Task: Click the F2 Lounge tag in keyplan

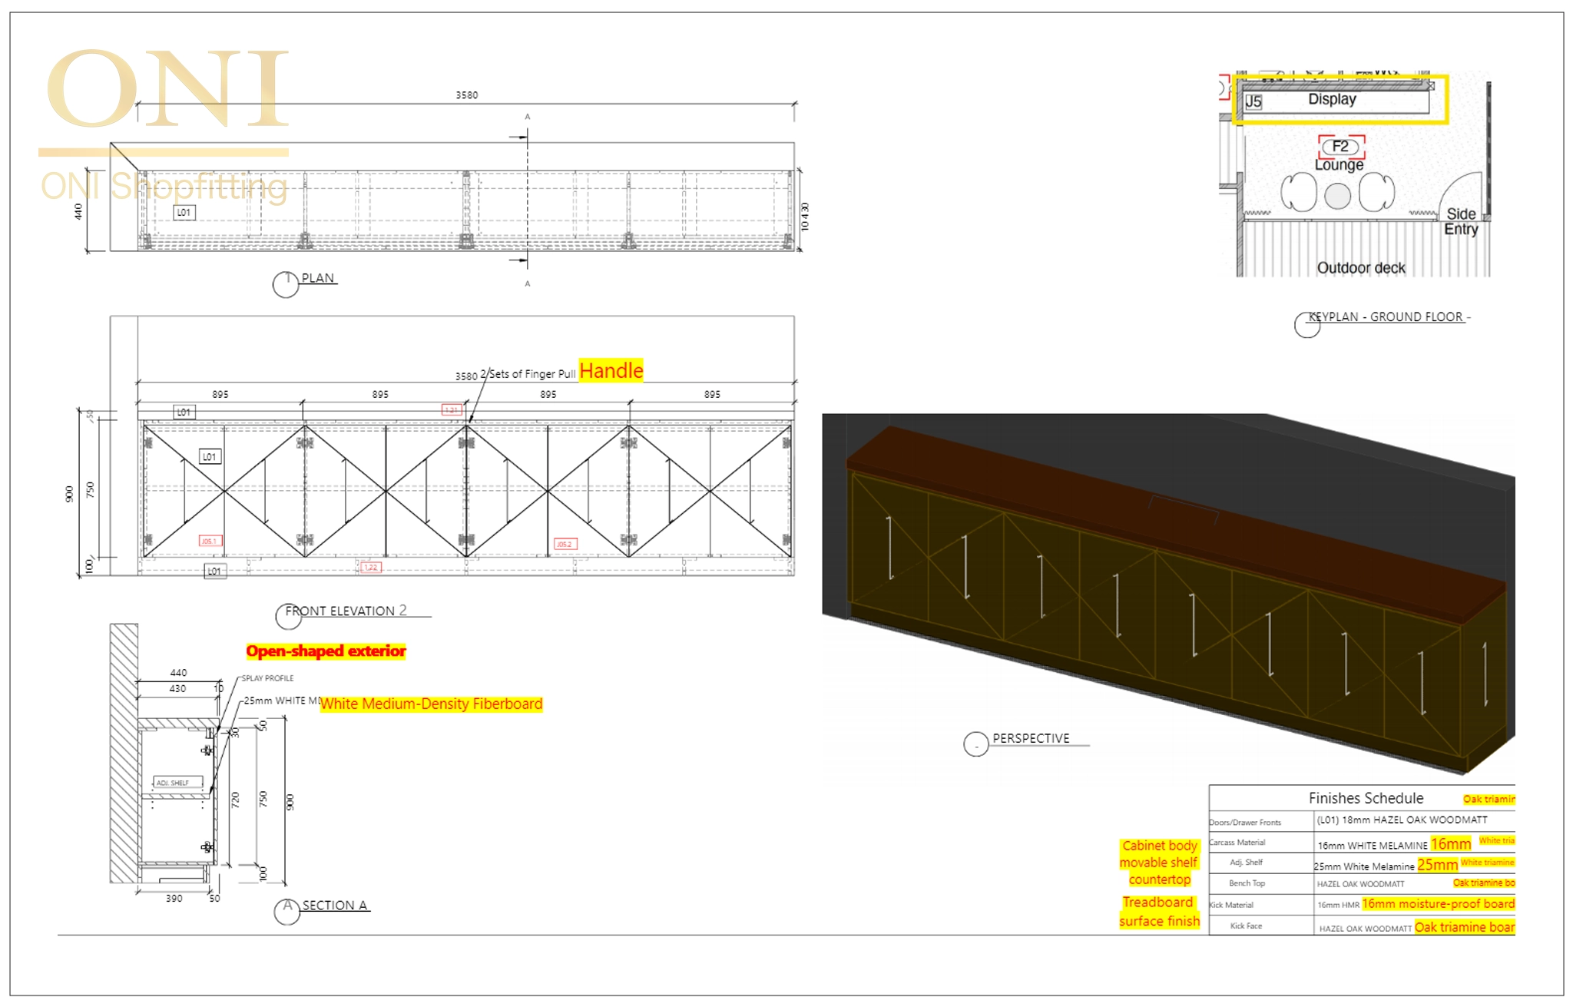Action: [1340, 147]
